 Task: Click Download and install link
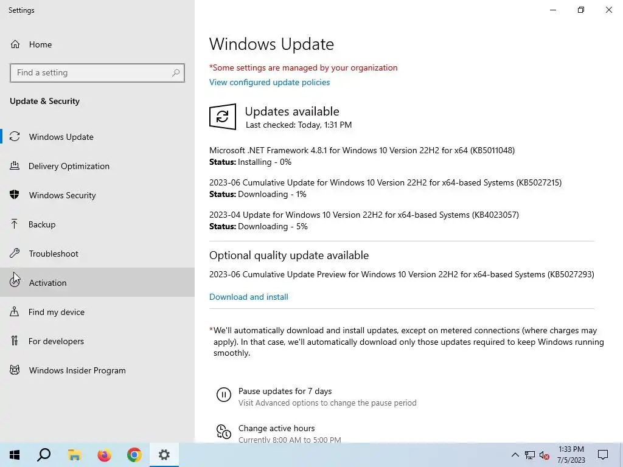pos(249,297)
